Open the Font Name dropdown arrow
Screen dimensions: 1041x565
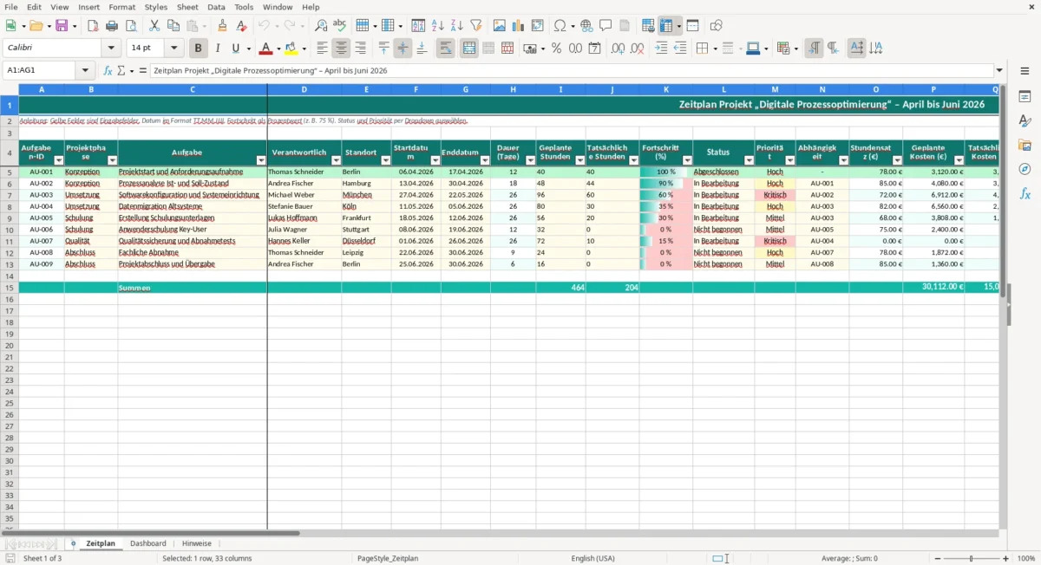point(111,49)
